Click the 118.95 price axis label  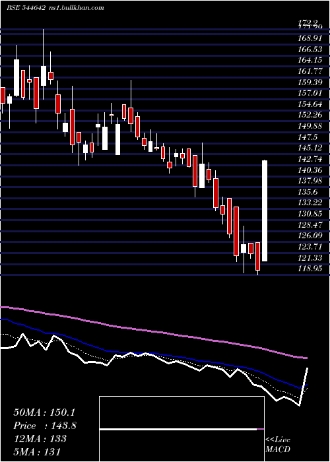310,269
